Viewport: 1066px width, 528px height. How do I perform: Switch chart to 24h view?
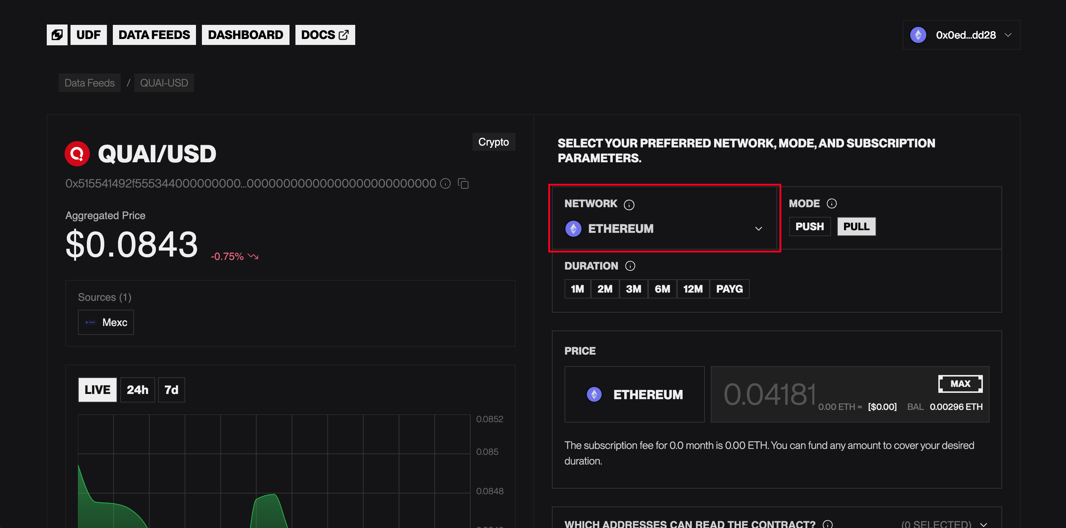point(137,390)
